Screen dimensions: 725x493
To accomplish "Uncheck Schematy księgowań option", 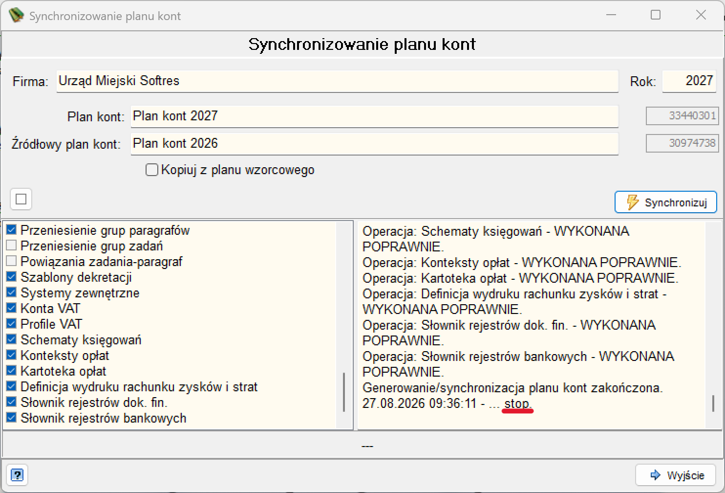I will (x=11, y=339).
